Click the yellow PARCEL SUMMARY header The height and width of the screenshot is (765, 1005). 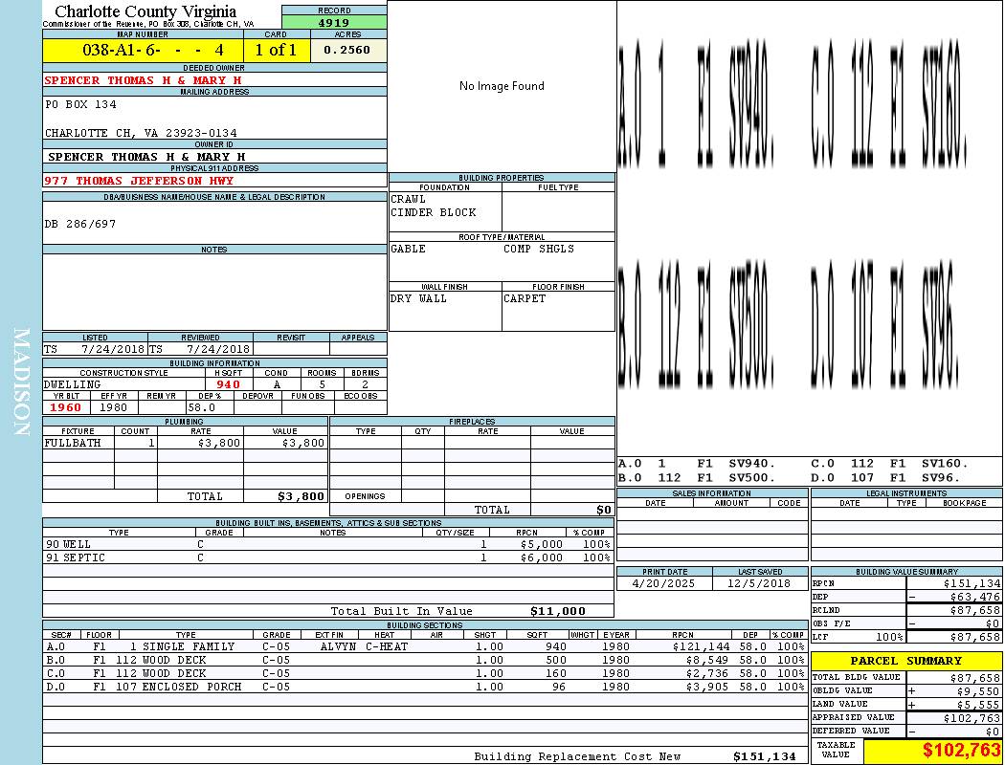point(906,661)
